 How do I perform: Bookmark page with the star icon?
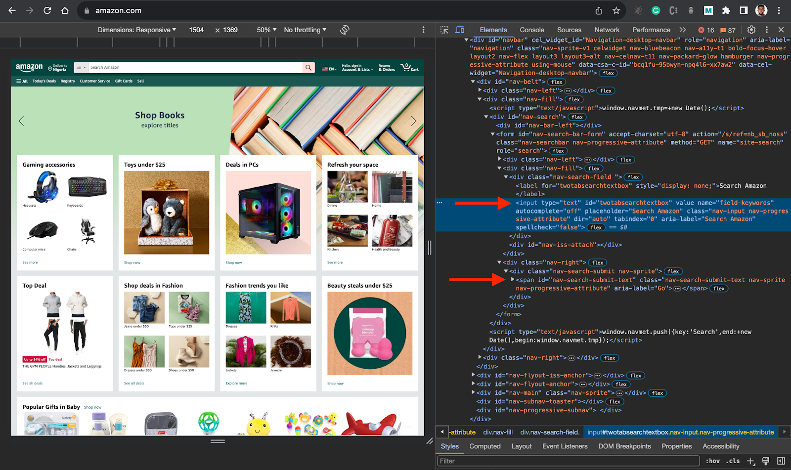click(x=616, y=10)
